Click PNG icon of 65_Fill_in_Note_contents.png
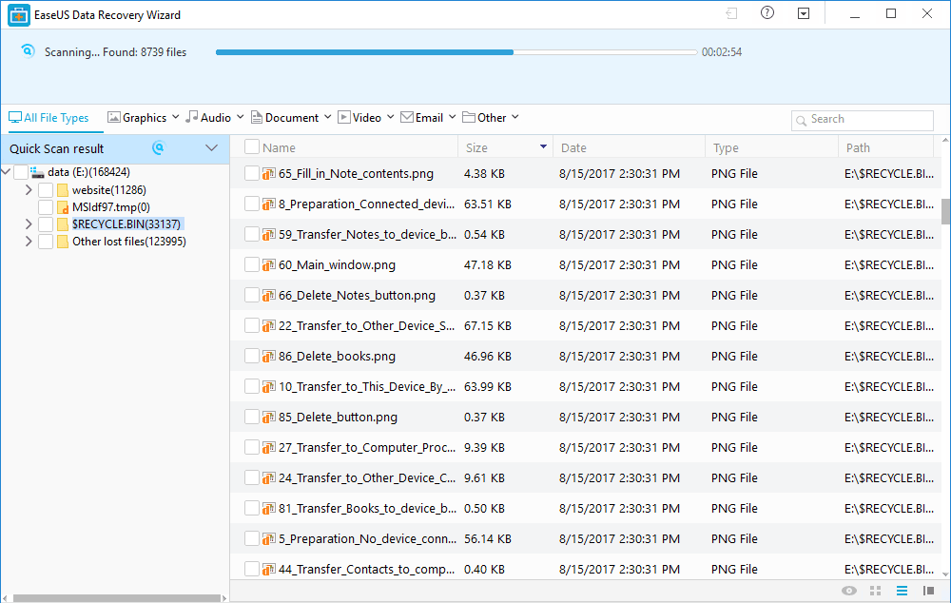951x603 pixels. 269,174
